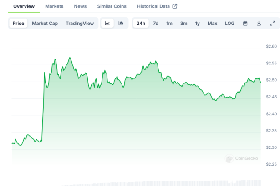Show the 1y price history

[197, 23]
